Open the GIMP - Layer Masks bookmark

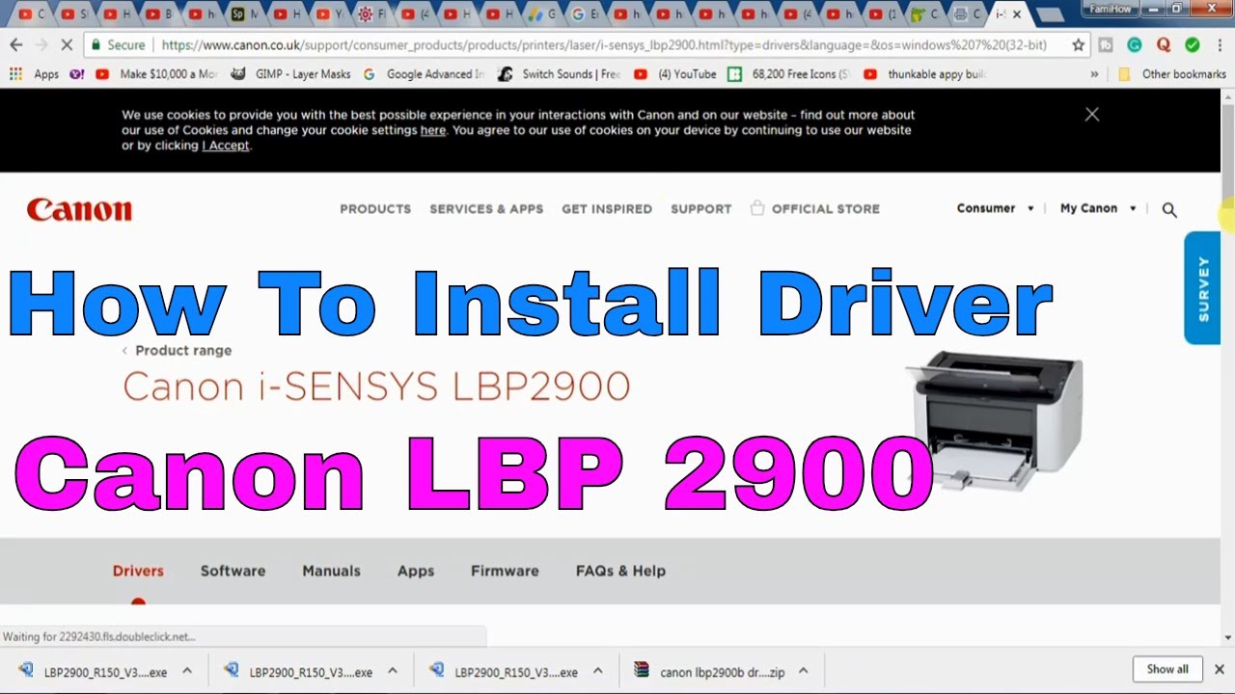(x=291, y=74)
